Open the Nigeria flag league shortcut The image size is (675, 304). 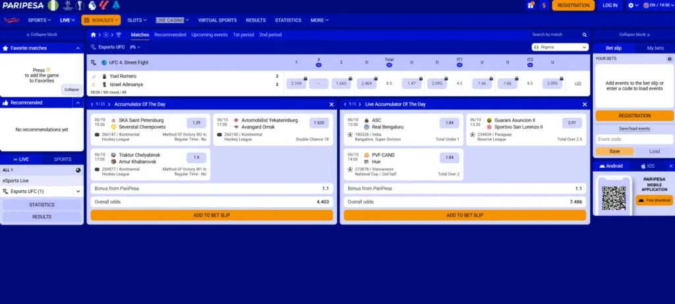(x=53, y=5)
